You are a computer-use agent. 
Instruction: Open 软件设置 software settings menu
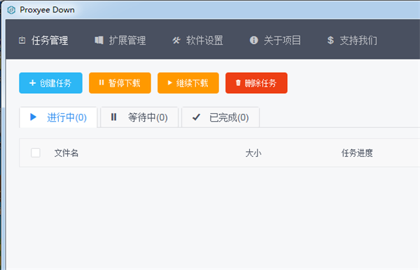[197, 41]
